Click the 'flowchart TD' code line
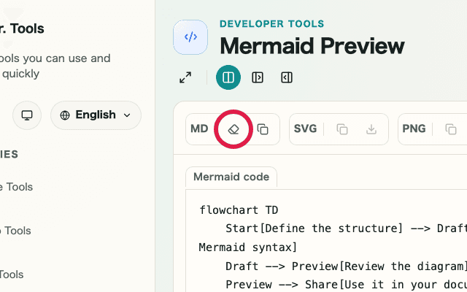Image resolution: width=467 pixels, height=292 pixels. point(239,210)
